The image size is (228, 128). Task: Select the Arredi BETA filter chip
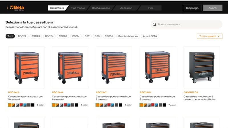[150, 36]
